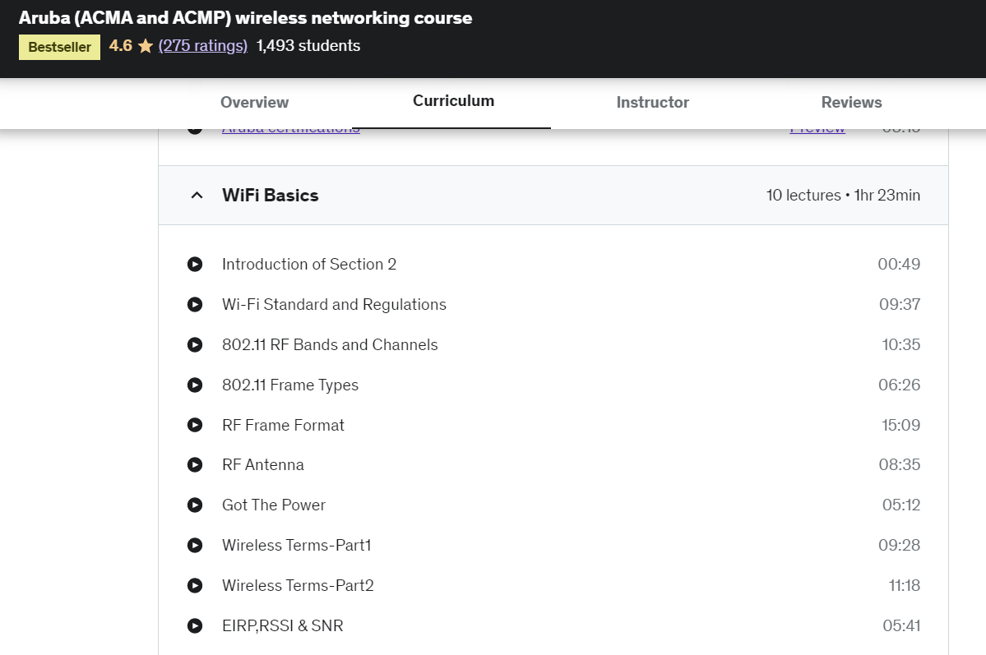Click the 15:09 duration
Viewport: 986px width, 655px height.
point(900,425)
